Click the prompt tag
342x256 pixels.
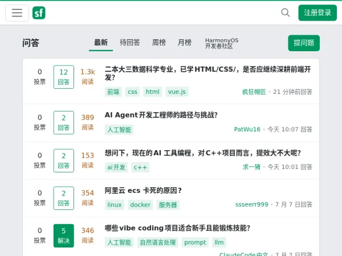click(x=195, y=242)
